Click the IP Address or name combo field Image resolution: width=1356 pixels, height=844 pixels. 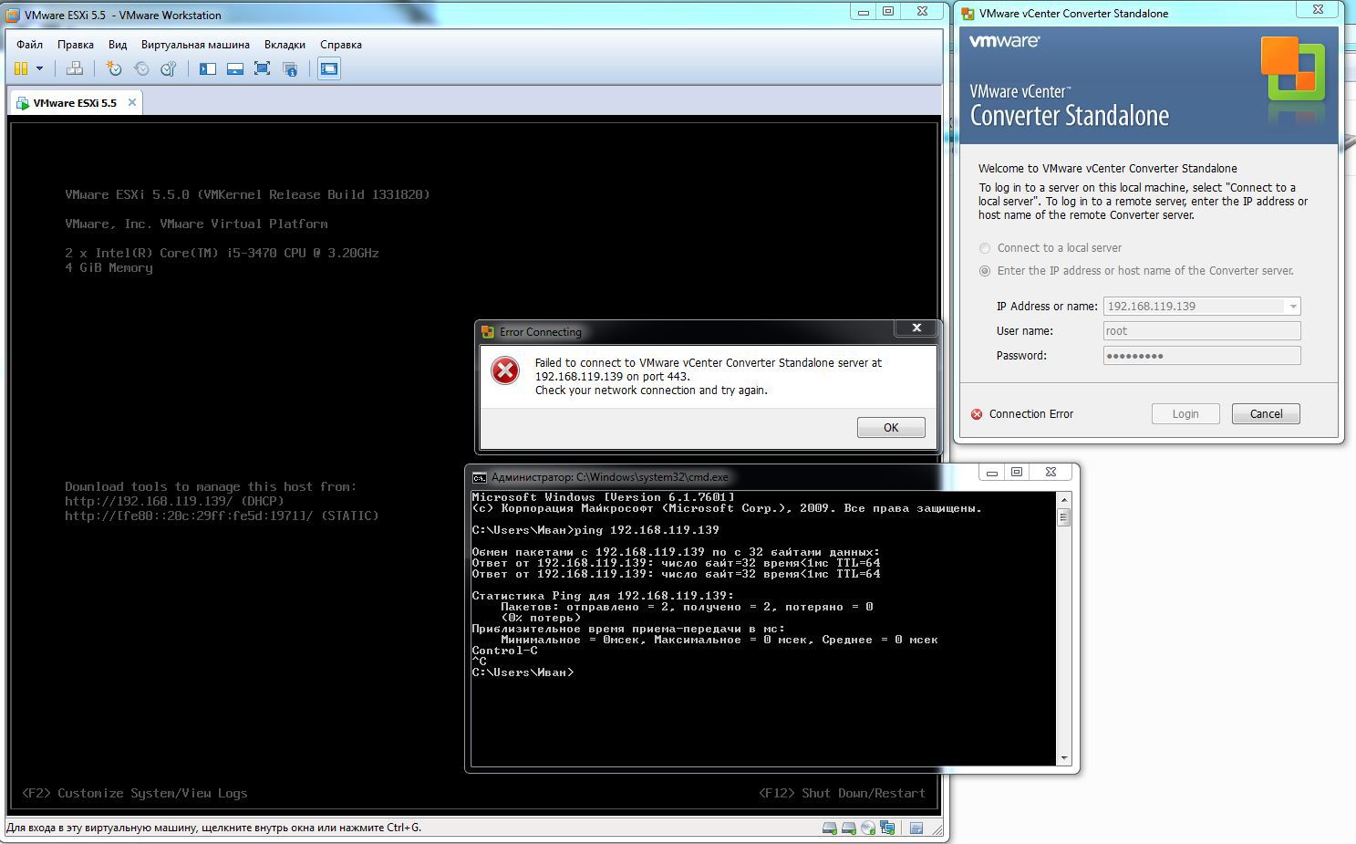(x=1202, y=307)
